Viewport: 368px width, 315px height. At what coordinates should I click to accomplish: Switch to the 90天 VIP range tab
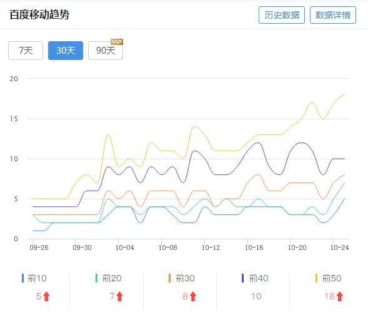[106, 51]
